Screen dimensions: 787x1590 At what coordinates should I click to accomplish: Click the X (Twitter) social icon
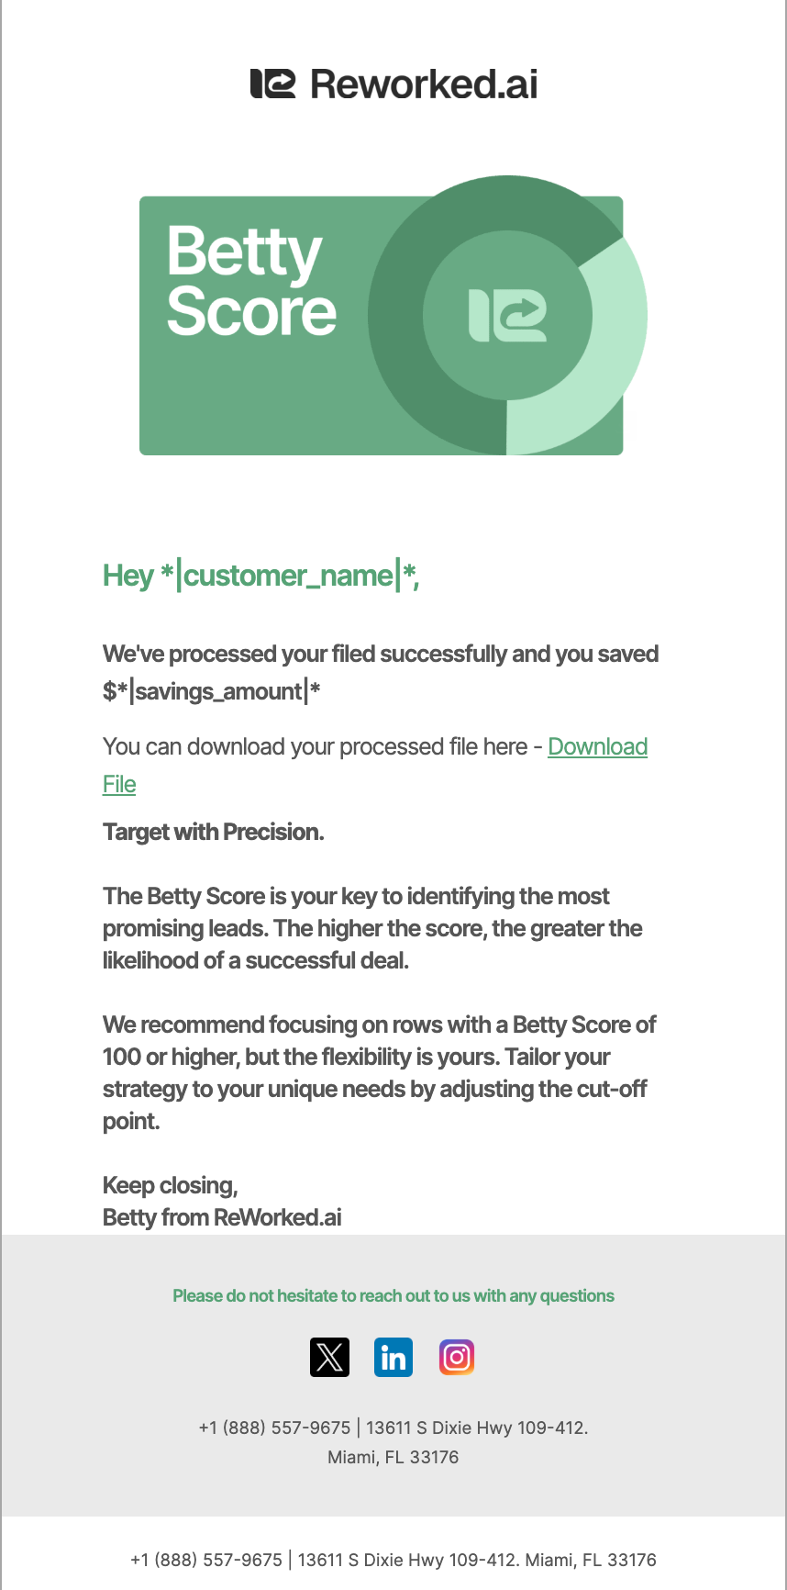click(329, 1357)
